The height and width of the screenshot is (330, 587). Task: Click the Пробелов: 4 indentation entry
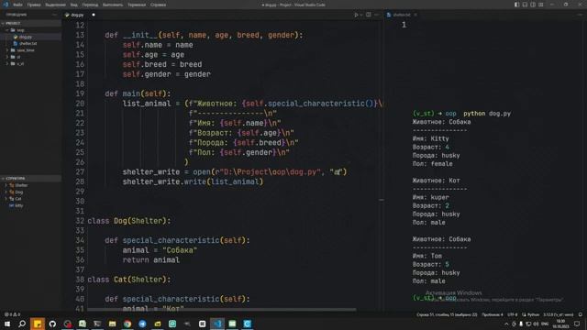493,314
